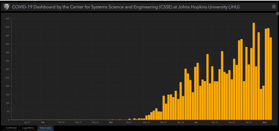Click the last bar on the chart
The image size is (279, 131).
271,79
